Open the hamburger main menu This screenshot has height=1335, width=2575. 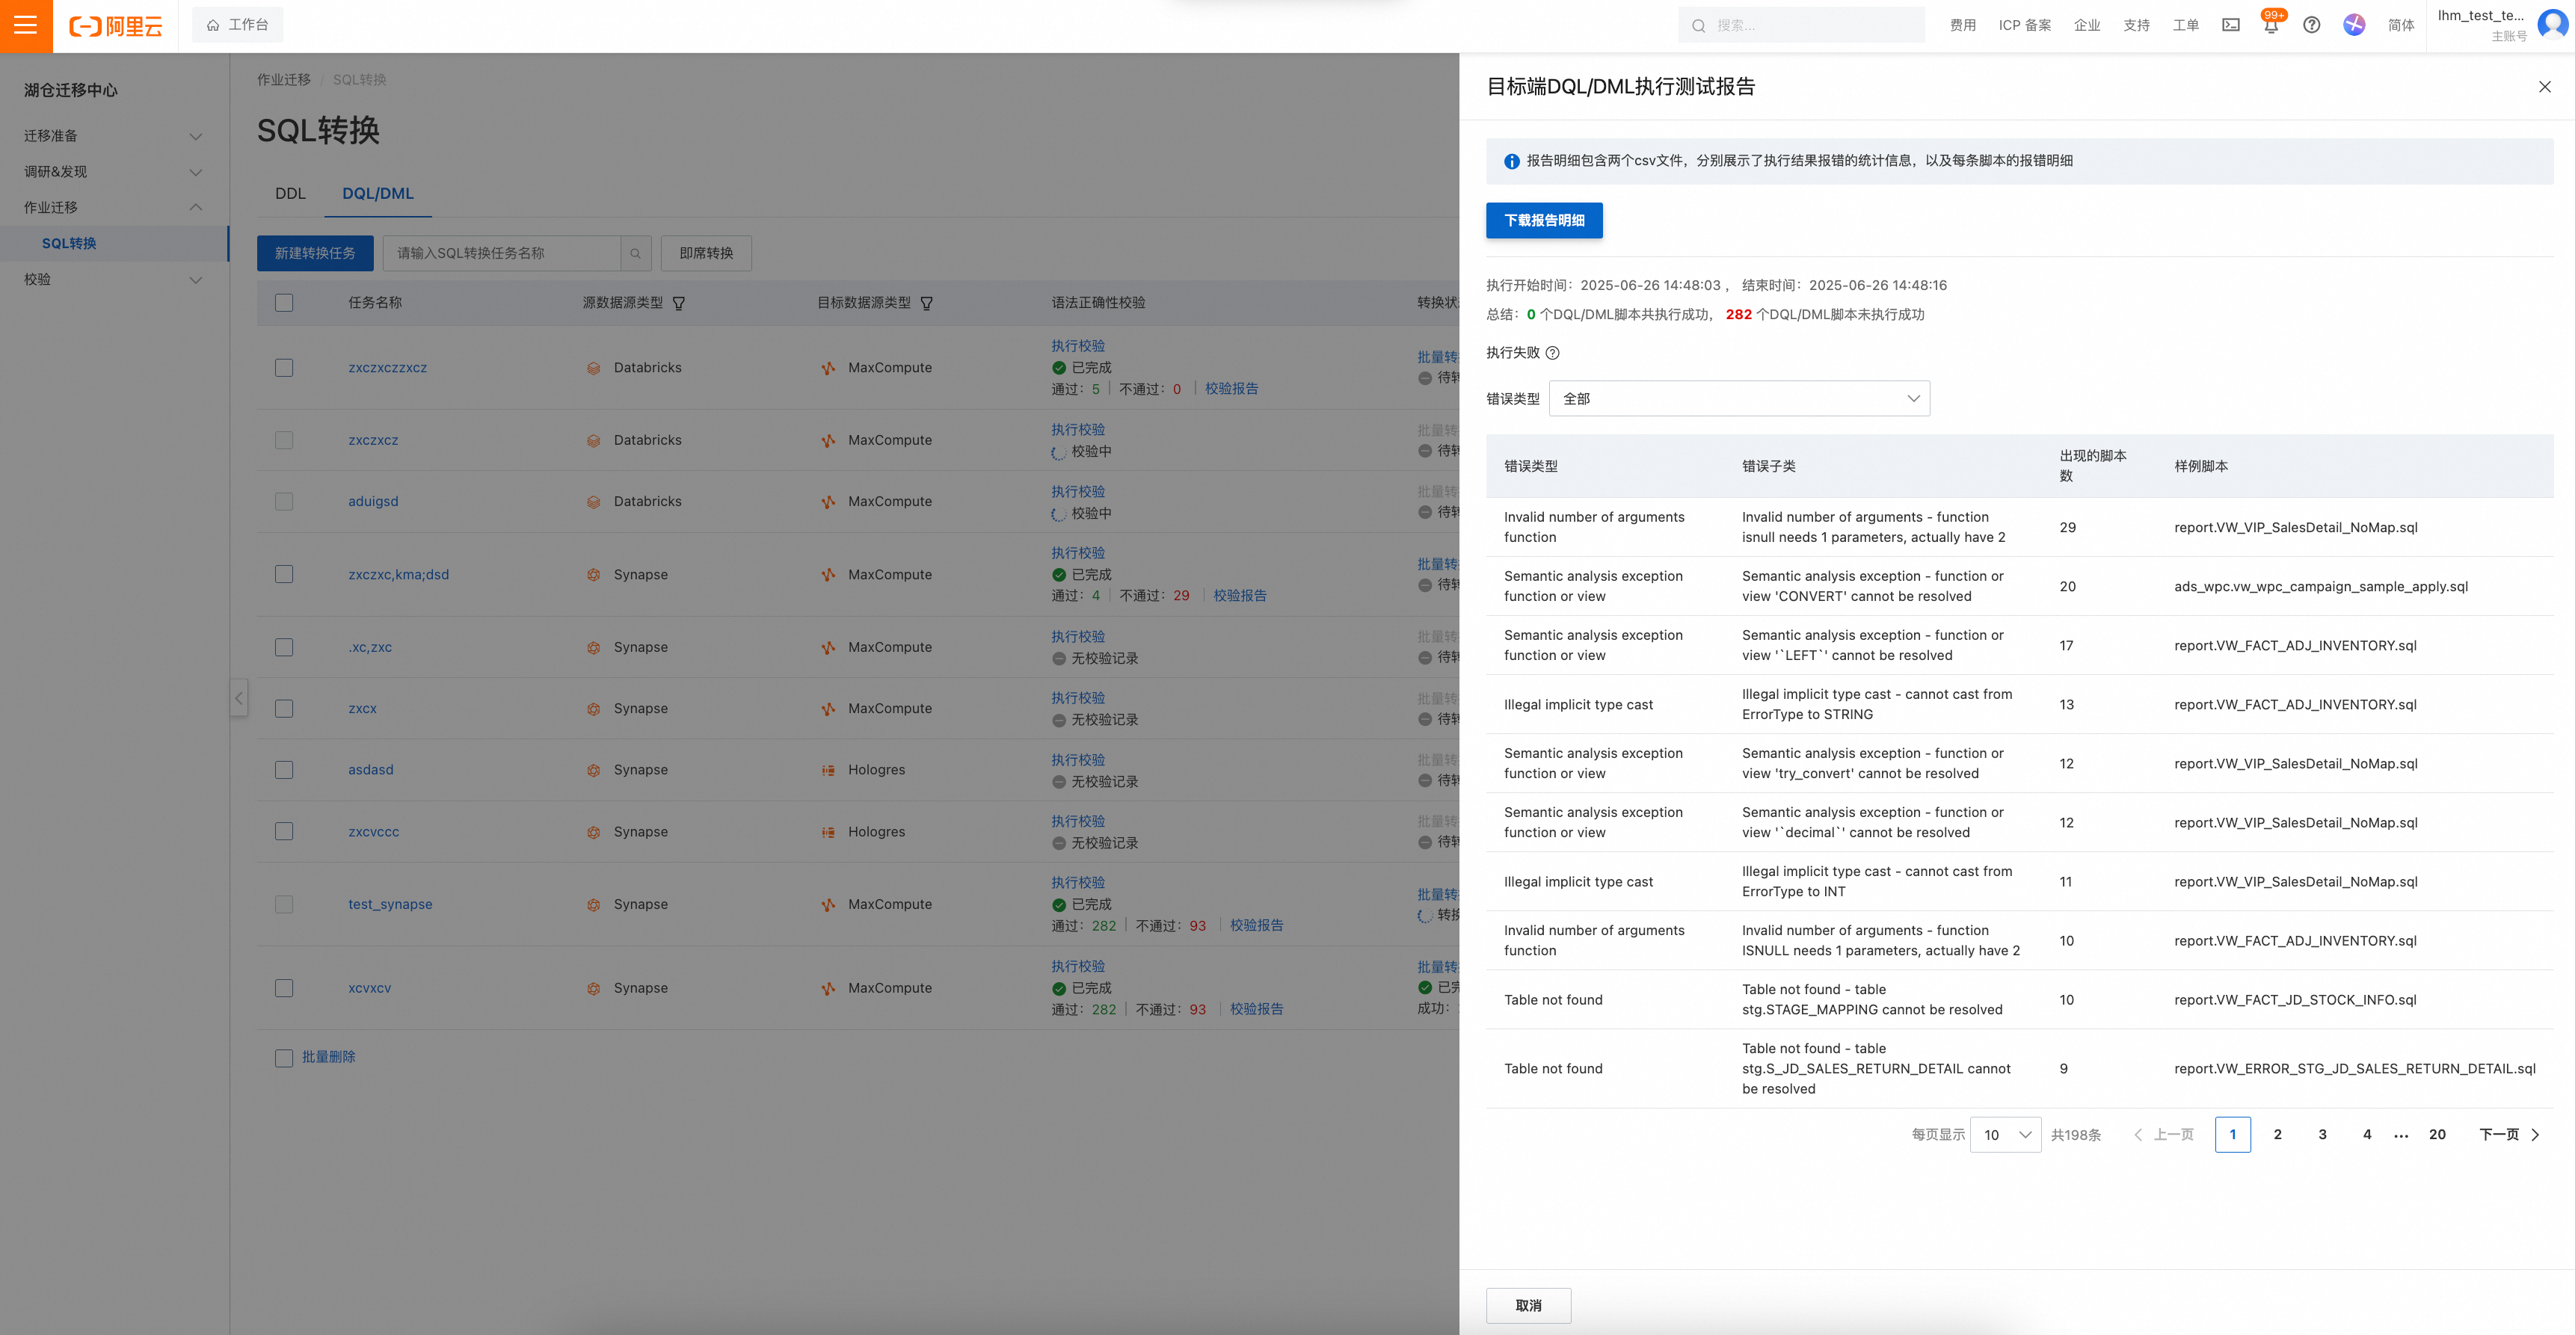26,26
